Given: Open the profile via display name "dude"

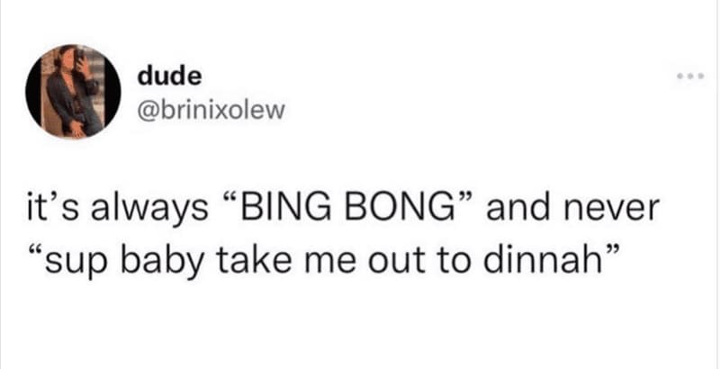Looking at the screenshot, I should coord(163,79).
